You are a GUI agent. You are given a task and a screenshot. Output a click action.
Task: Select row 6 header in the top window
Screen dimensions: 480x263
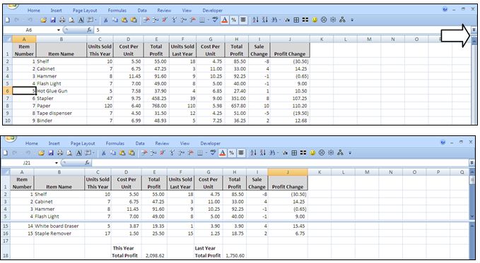tap(8, 91)
